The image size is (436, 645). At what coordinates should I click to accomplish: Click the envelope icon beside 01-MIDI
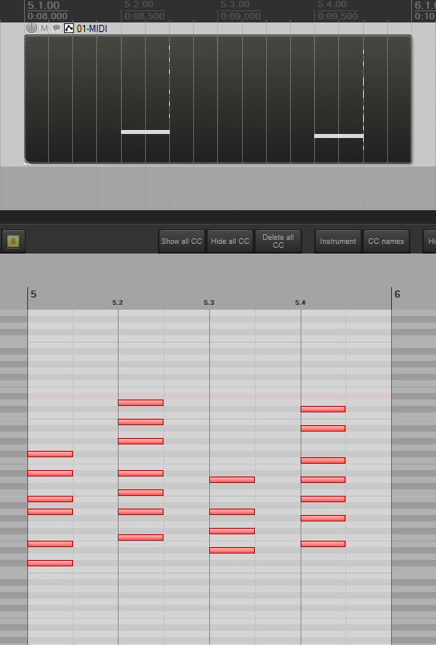coord(69,28)
